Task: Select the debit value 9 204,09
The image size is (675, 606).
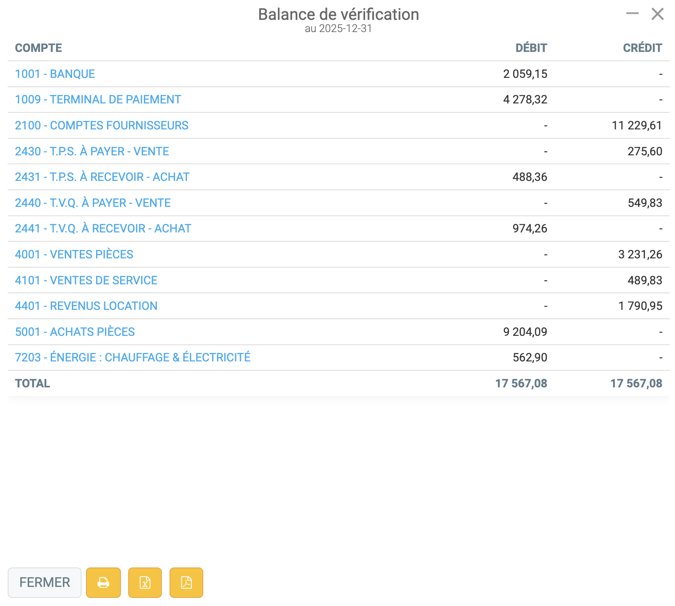Action: pyautogui.click(x=525, y=332)
